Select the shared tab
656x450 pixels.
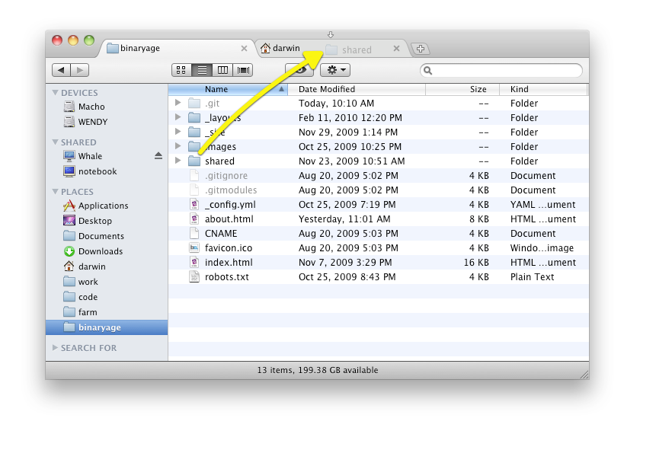pos(357,48)
